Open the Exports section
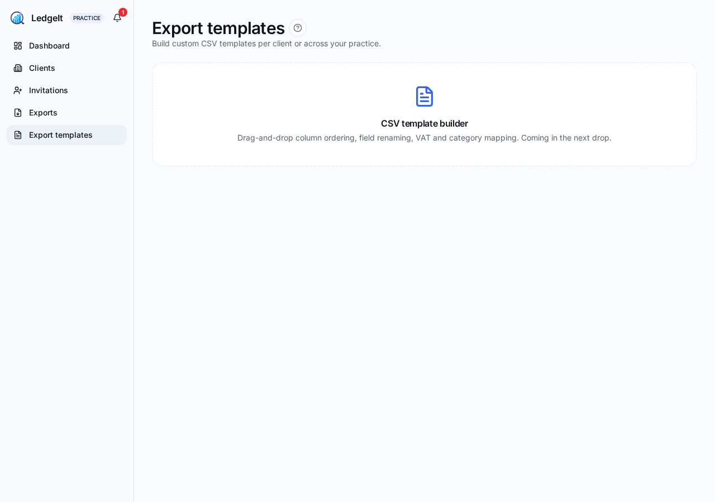Image resolution: width=715 pixels, height=502 pixels. (66, 113)
